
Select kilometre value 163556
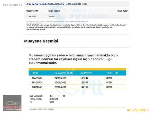(84, 83)
